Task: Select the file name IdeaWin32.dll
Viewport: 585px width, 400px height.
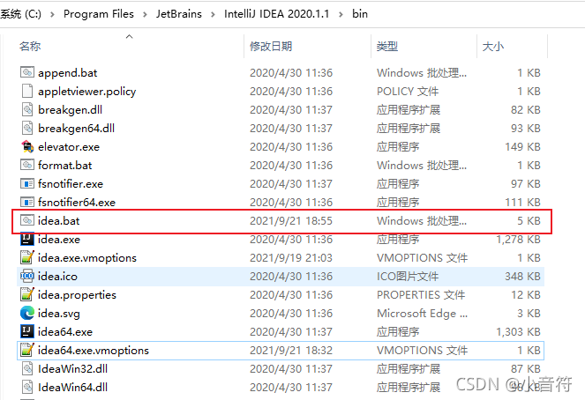Action: tap(72, 368)
